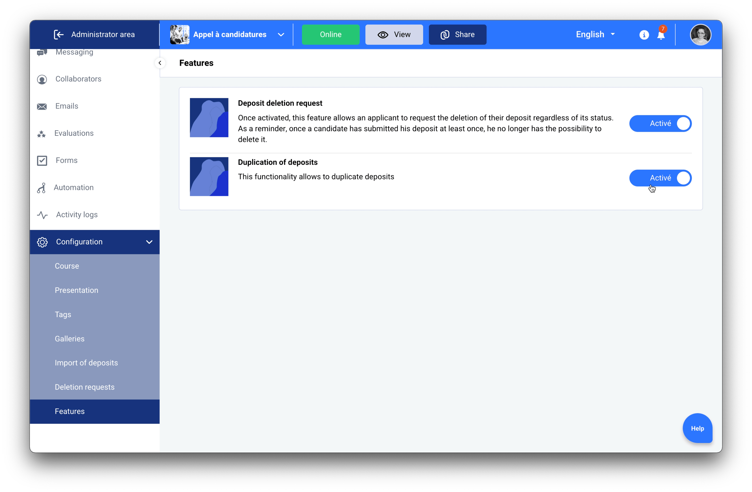This screenshot has width=752, height=492.
Task: Click the eye icon in View button
Action: pos(383,35)
